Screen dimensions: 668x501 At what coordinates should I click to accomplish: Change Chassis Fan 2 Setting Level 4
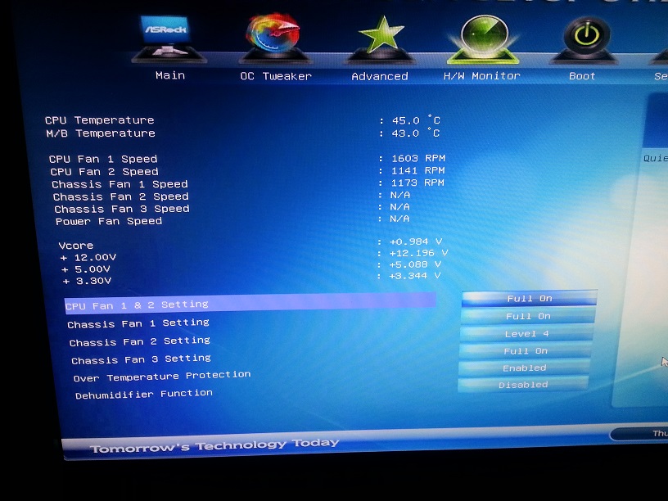(526, 334)
